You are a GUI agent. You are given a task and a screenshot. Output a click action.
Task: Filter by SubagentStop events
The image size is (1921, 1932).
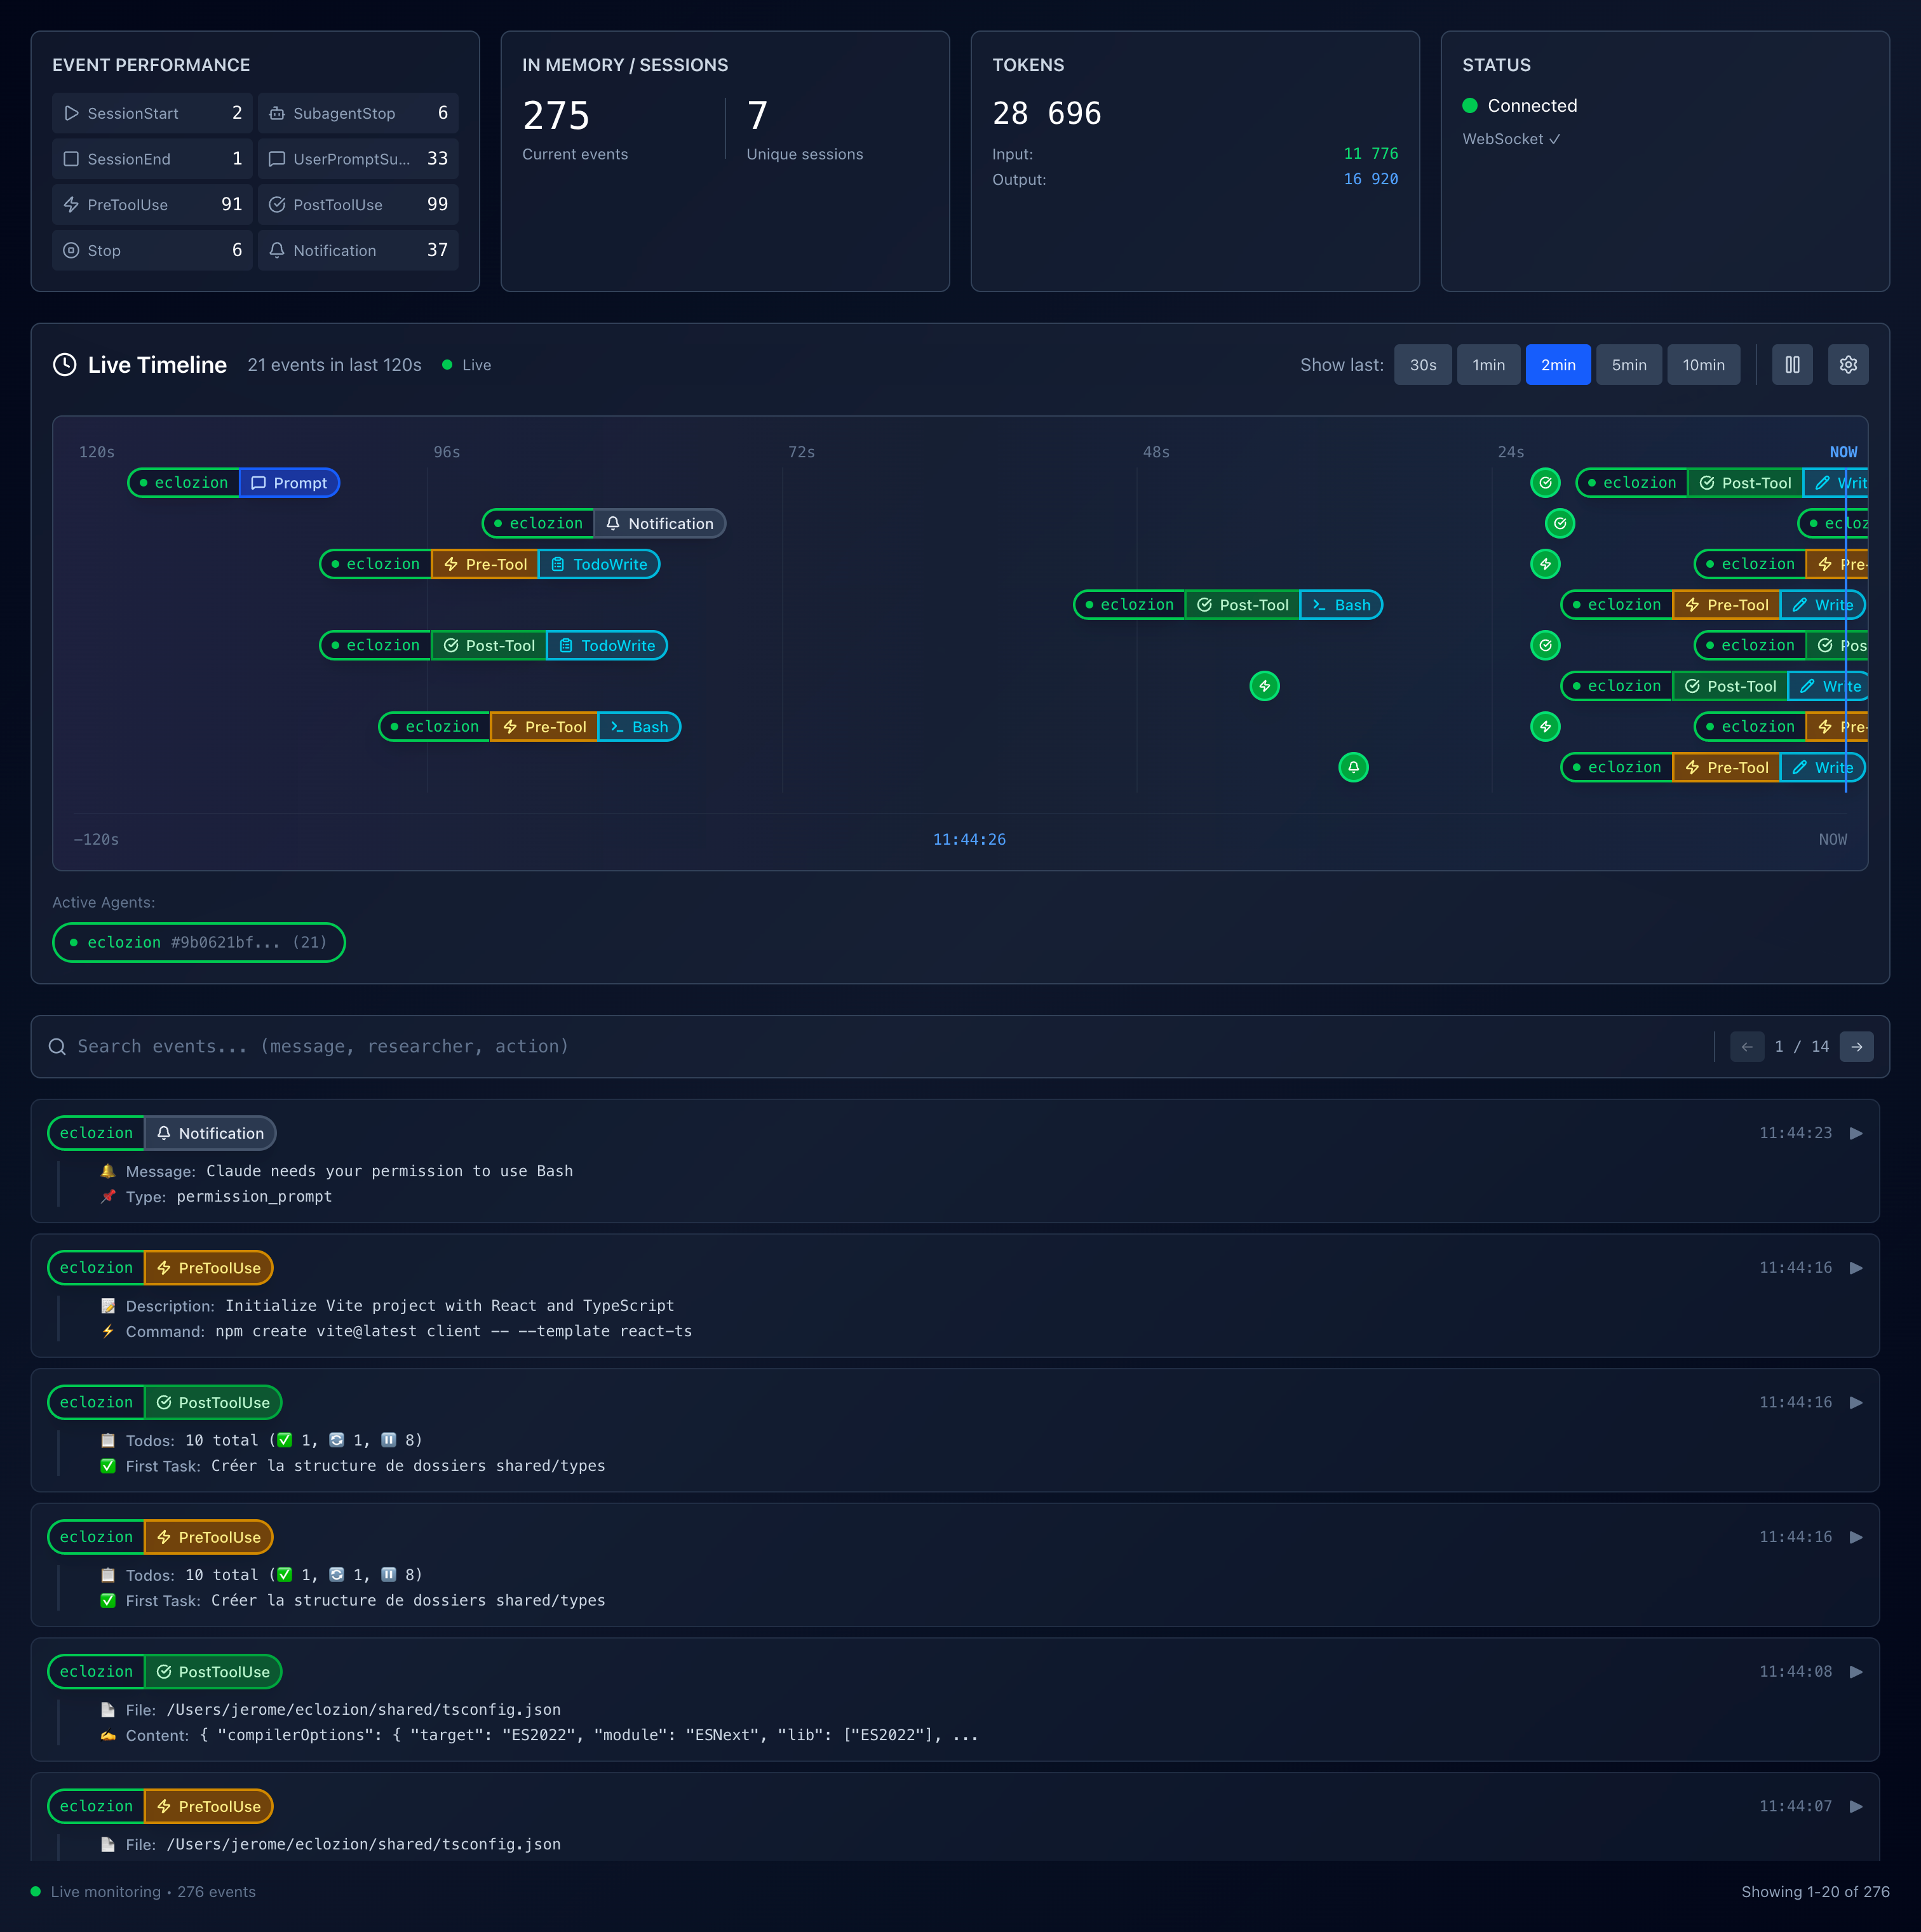(358, 113)
